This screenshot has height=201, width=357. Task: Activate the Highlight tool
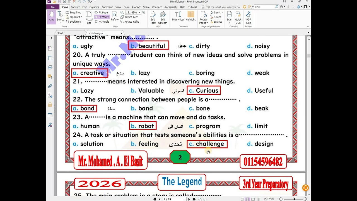191,16
